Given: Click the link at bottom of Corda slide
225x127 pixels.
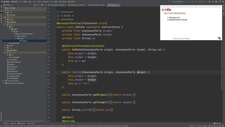Looking at the screenshot, I should pyautogui.click(x=181, y=38).
